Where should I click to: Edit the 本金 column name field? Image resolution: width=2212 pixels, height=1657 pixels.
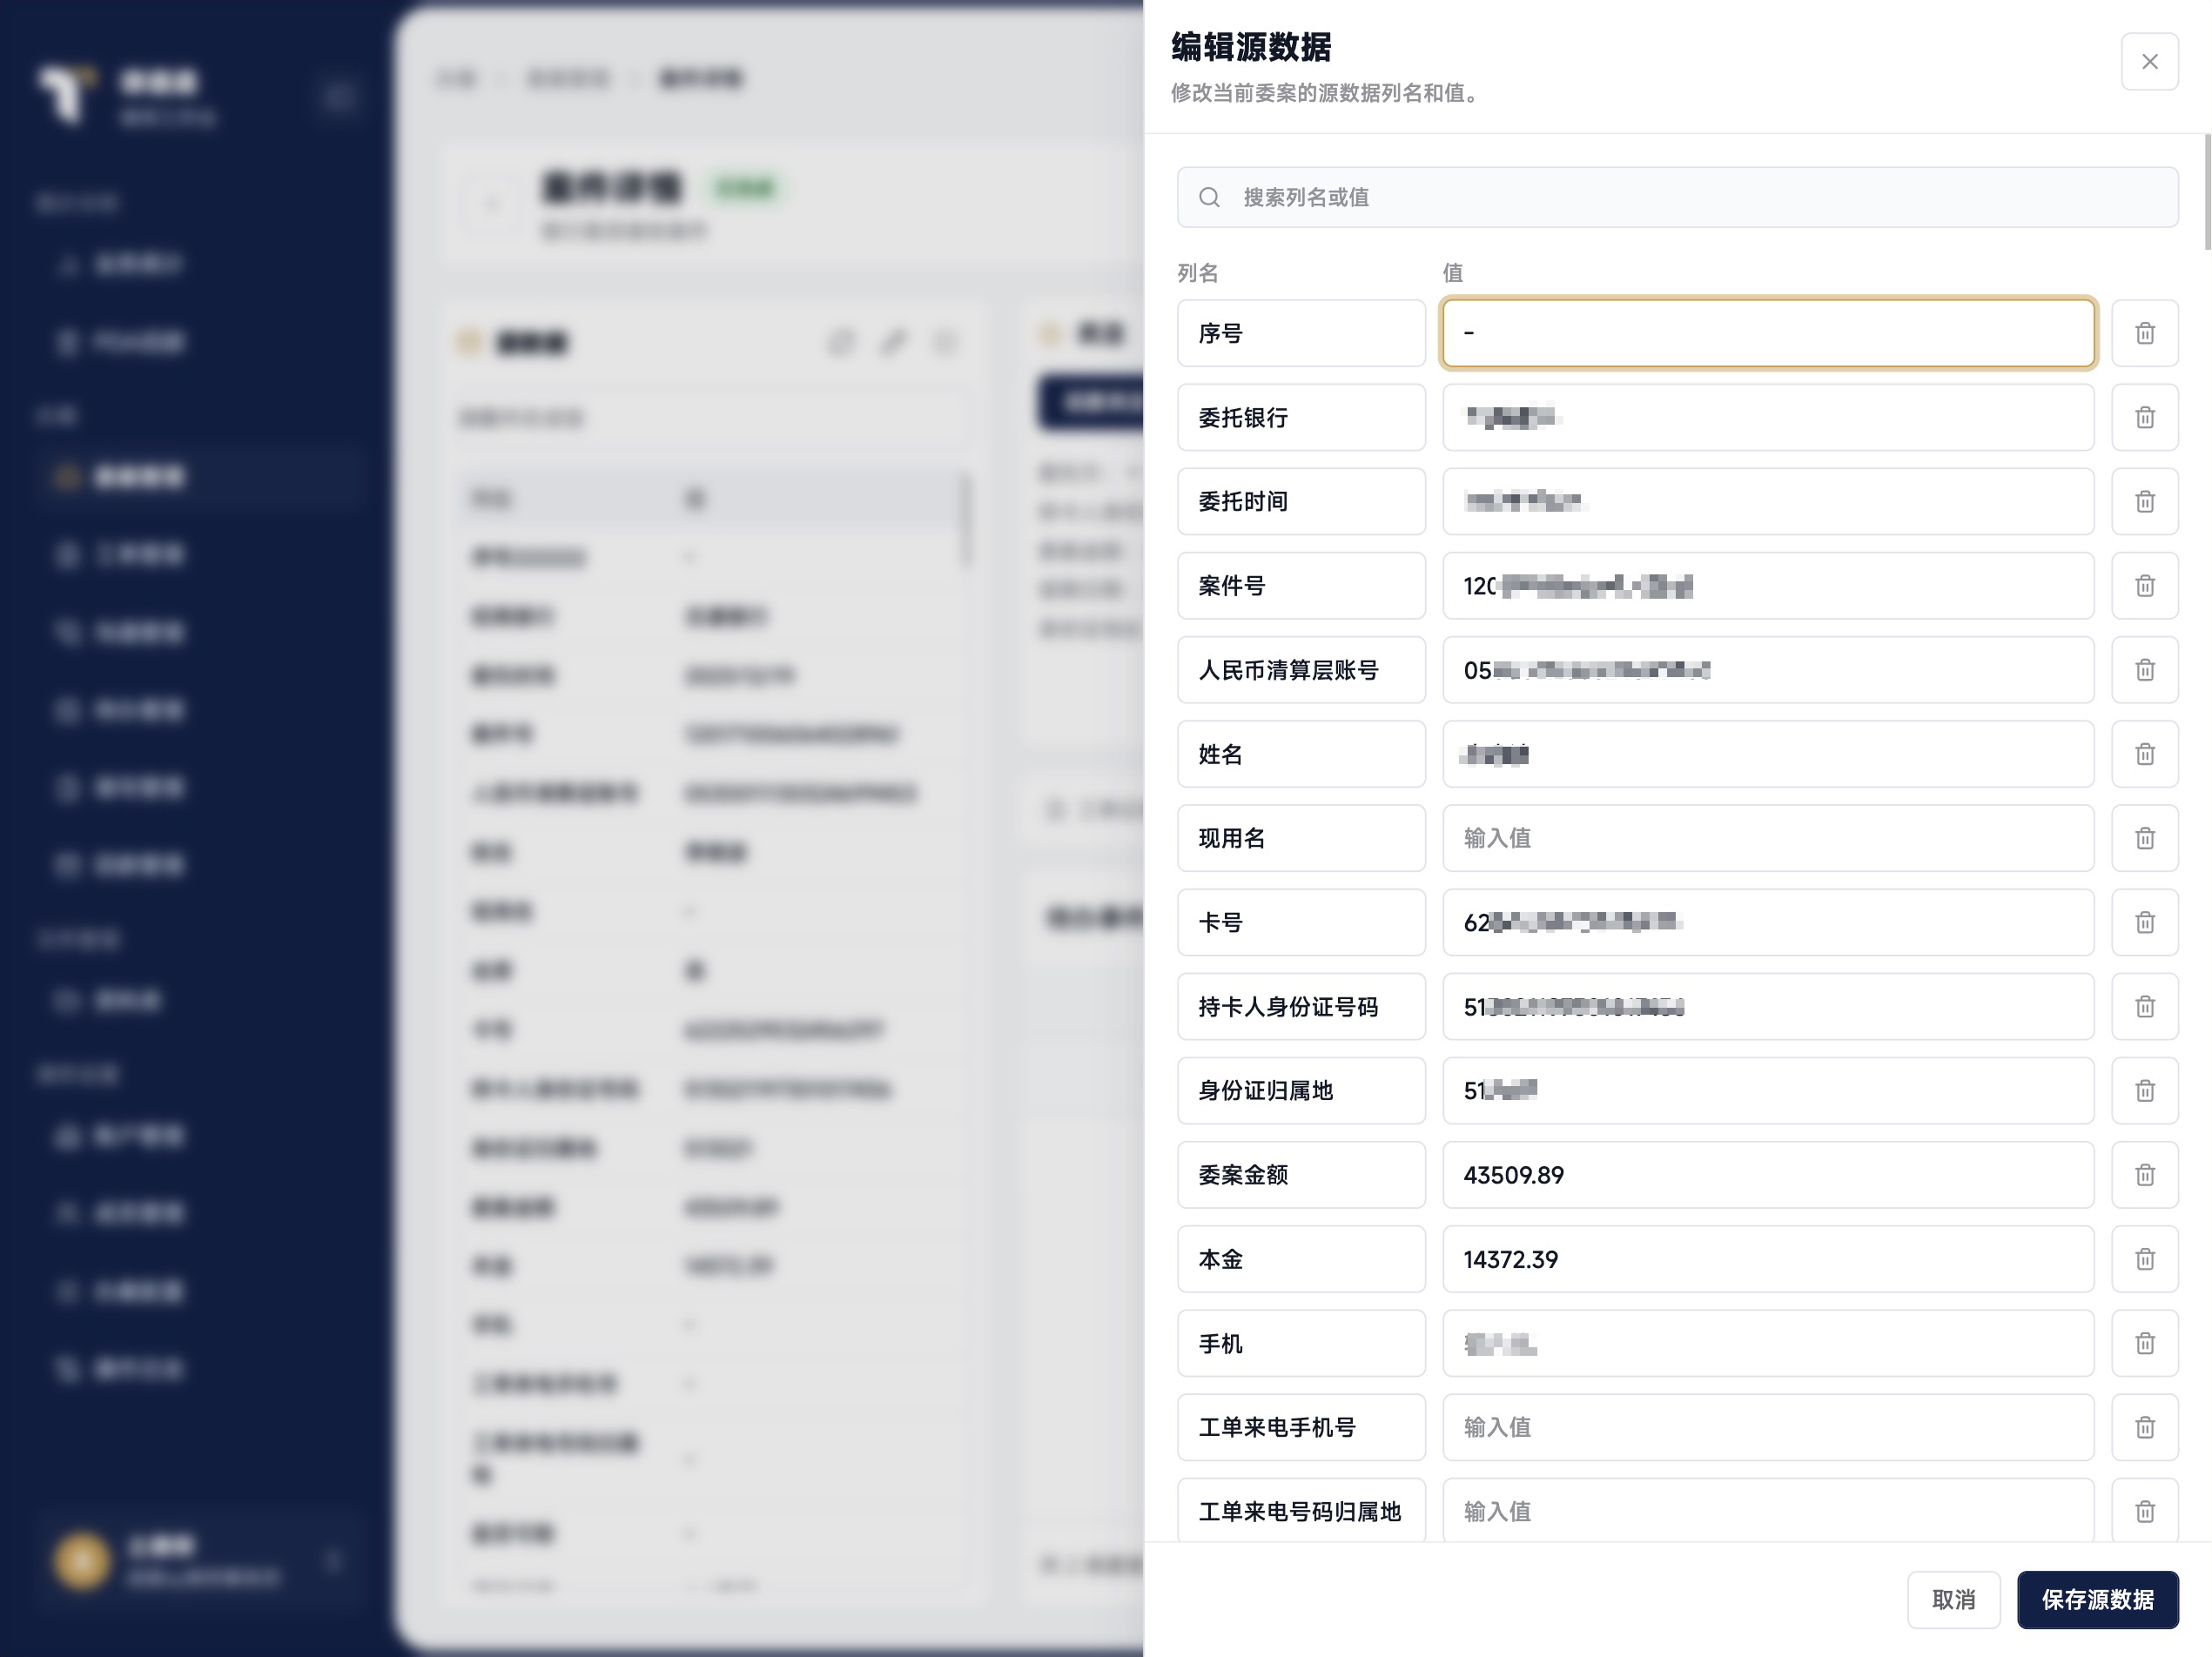tap(1301, 1259)
